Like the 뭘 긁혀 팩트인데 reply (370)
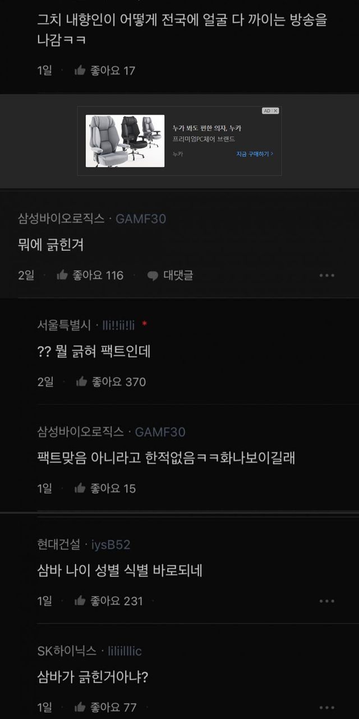 [81, 382]
